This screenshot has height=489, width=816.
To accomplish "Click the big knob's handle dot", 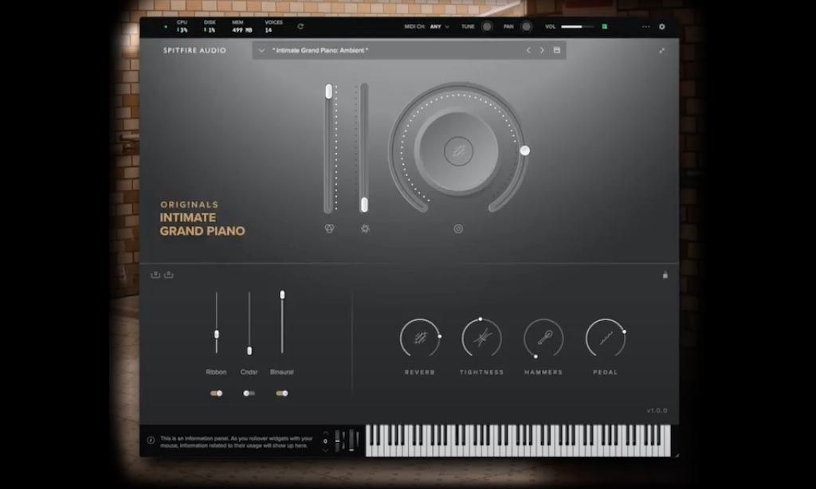I will point(524,151).
